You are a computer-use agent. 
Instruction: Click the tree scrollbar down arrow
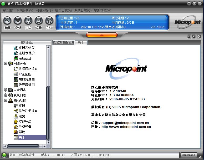tap(48, 142)
